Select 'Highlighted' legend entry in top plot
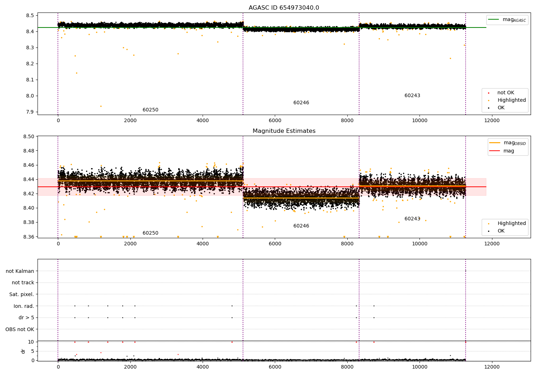 click(511, 100)
